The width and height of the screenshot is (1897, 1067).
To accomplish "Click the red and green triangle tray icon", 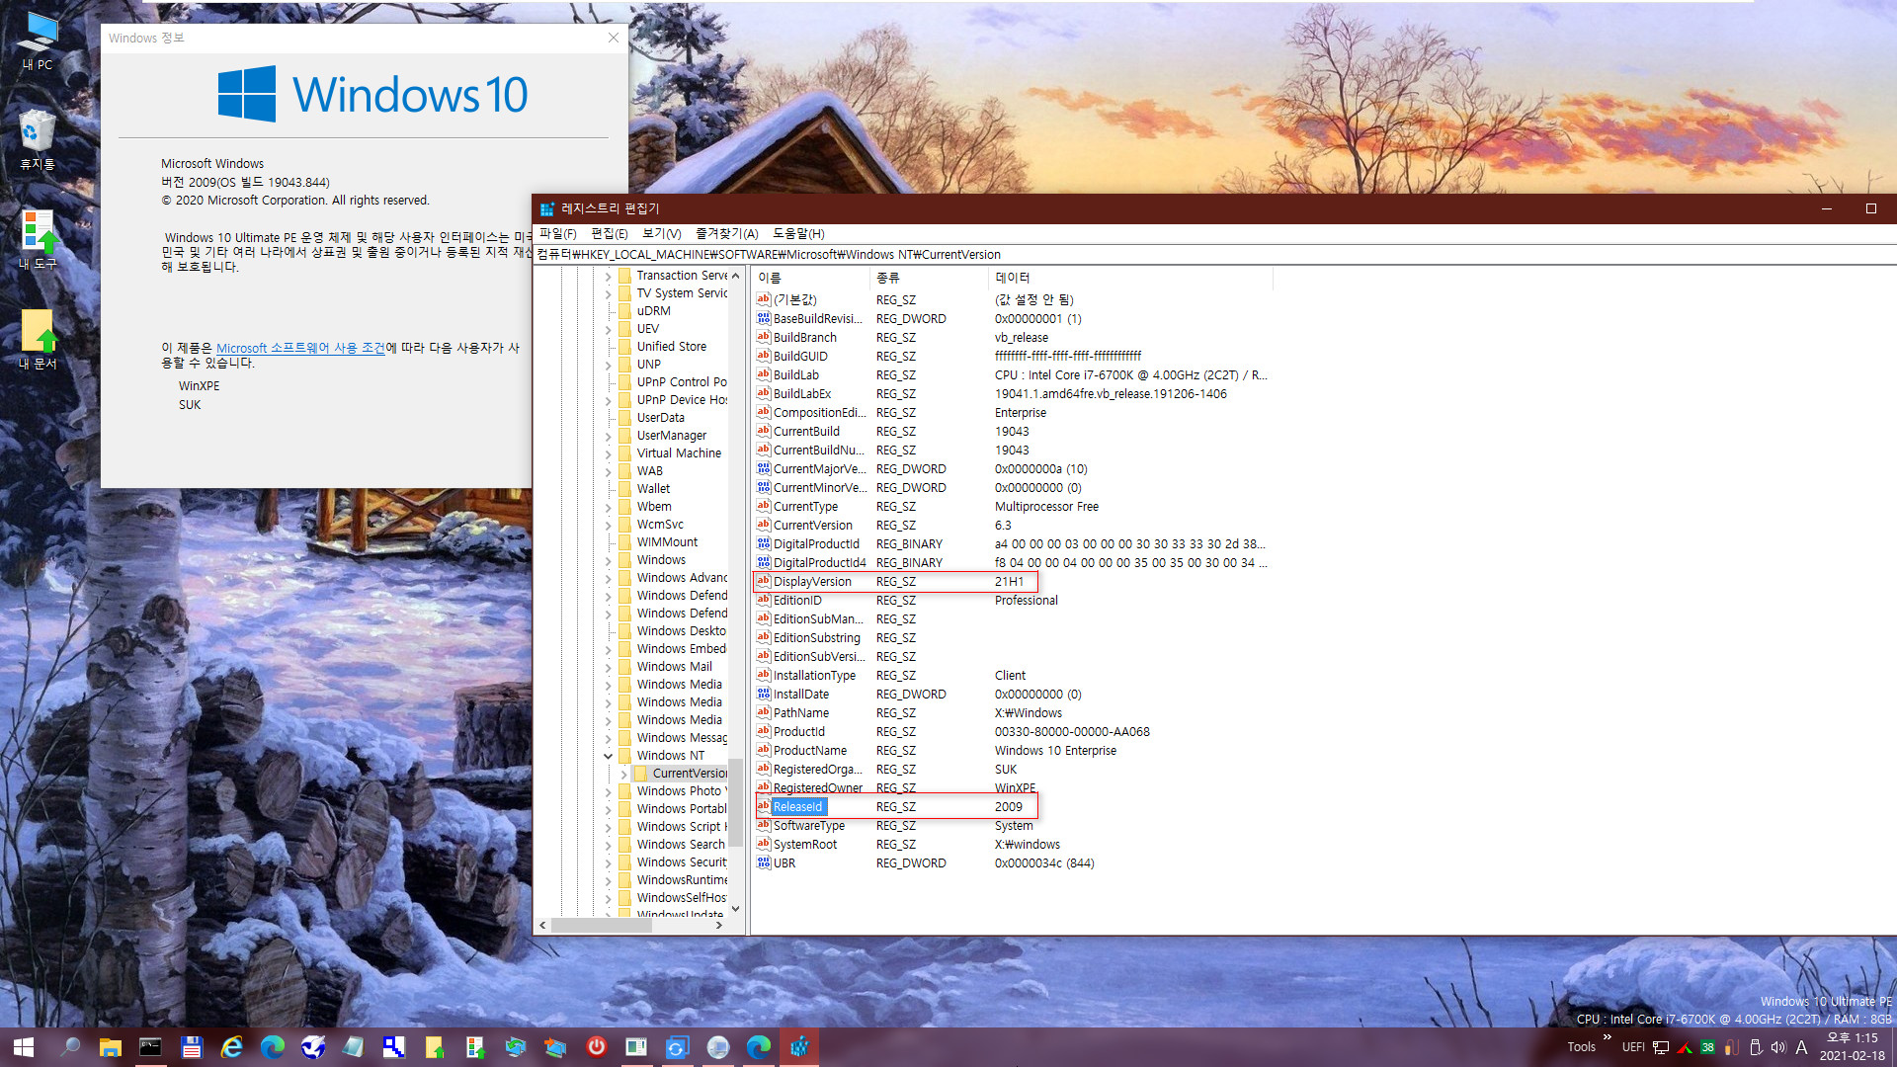I will (1685, 1047).
